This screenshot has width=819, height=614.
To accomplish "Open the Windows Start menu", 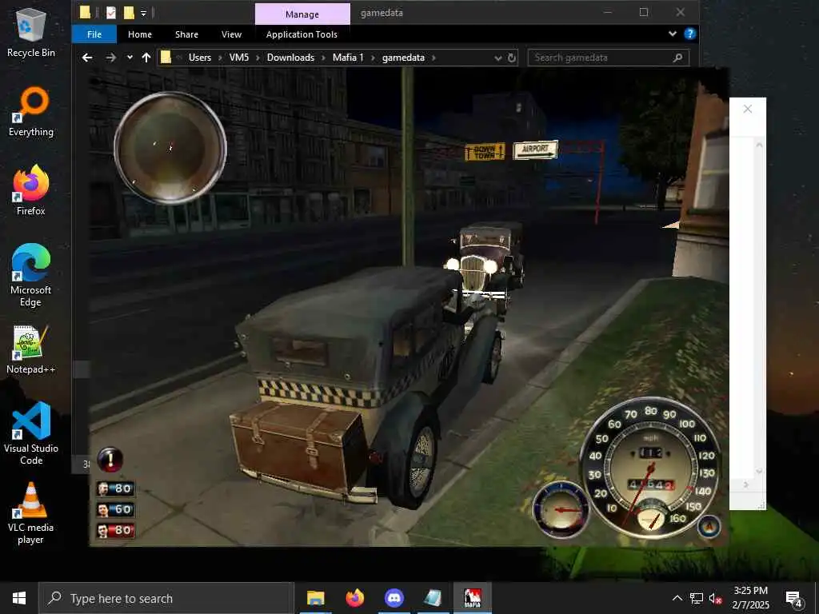I will click(19, 598).
